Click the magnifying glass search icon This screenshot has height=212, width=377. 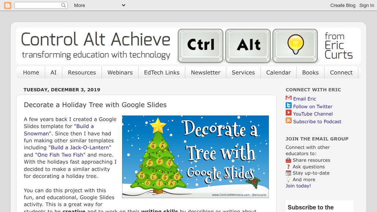click(63, 5)
